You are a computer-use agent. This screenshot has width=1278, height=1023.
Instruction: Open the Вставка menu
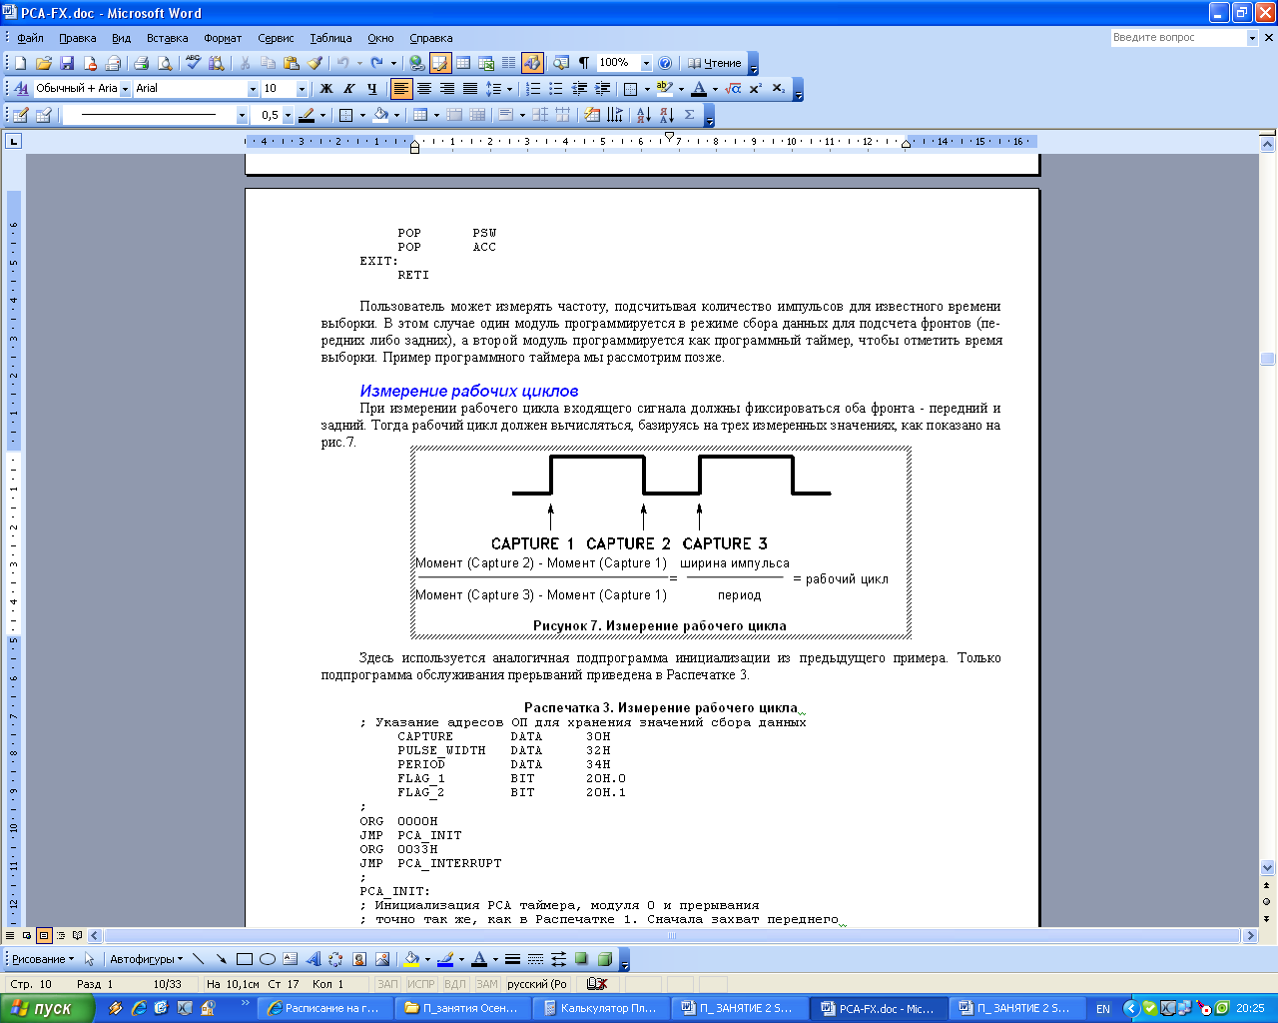[x=167, y=38]
